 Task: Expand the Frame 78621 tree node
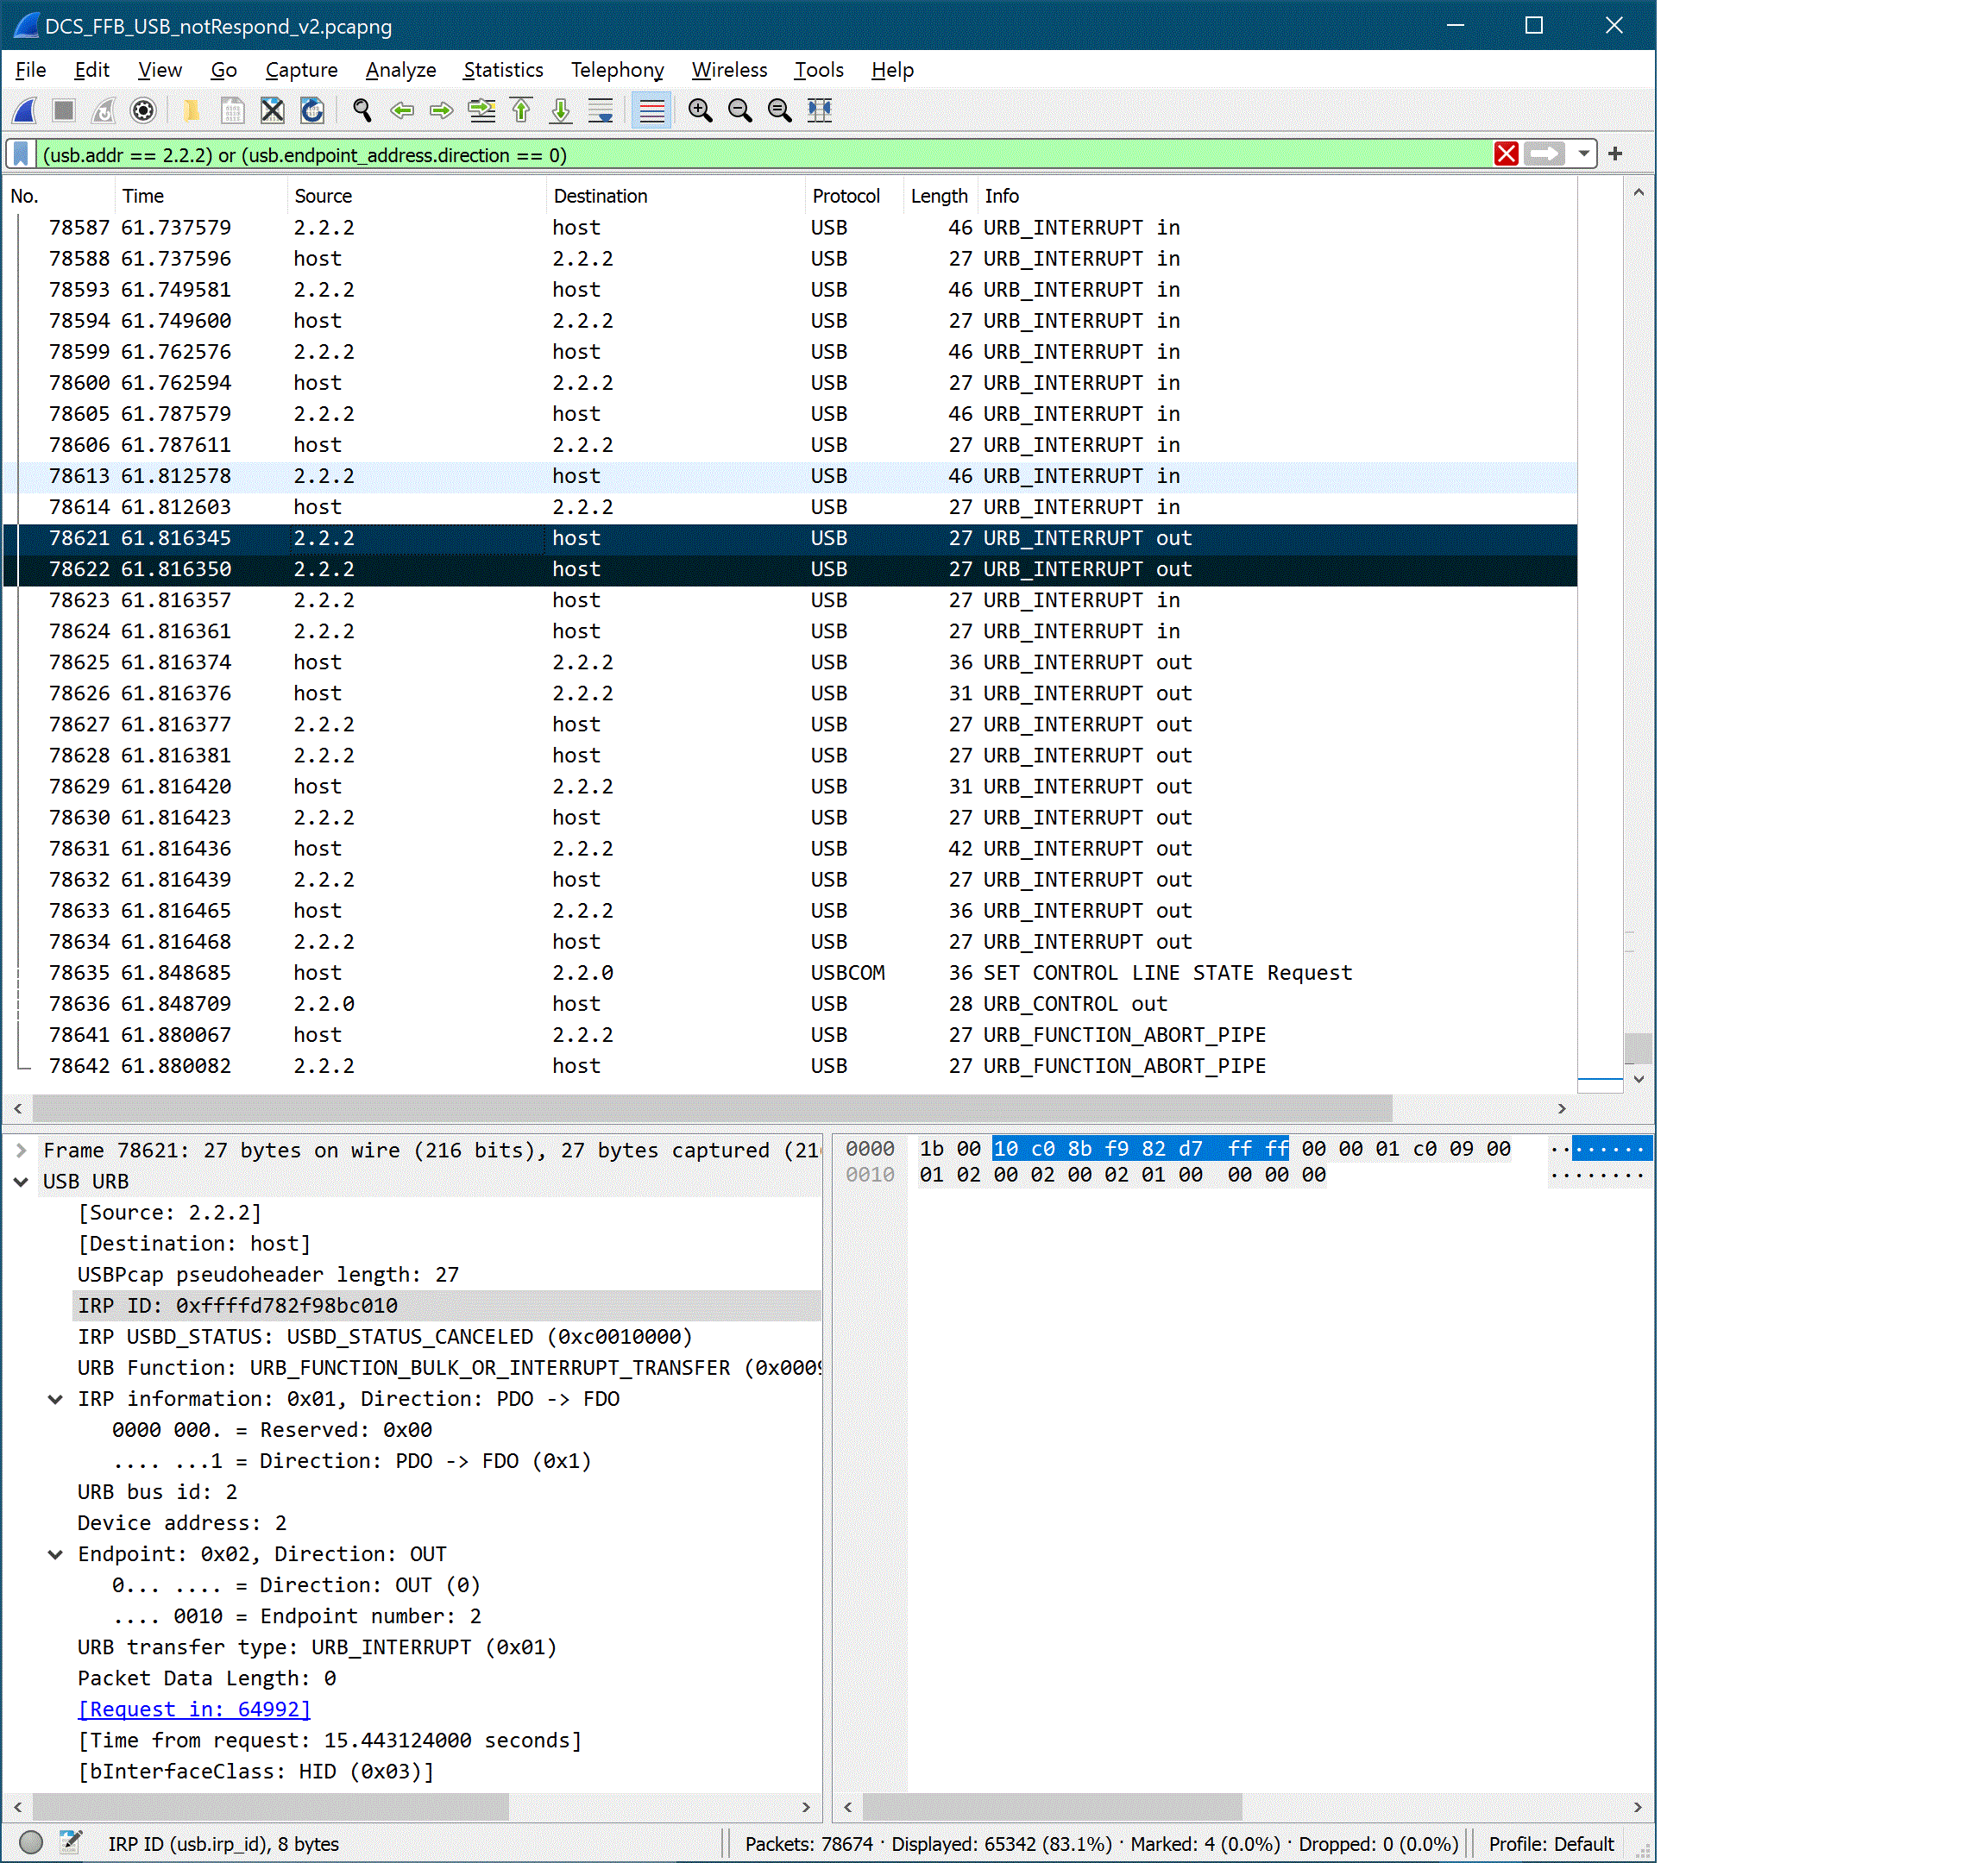[21, 1151]
